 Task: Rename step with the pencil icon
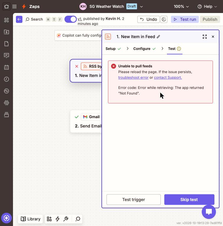(x=158, y=37)
